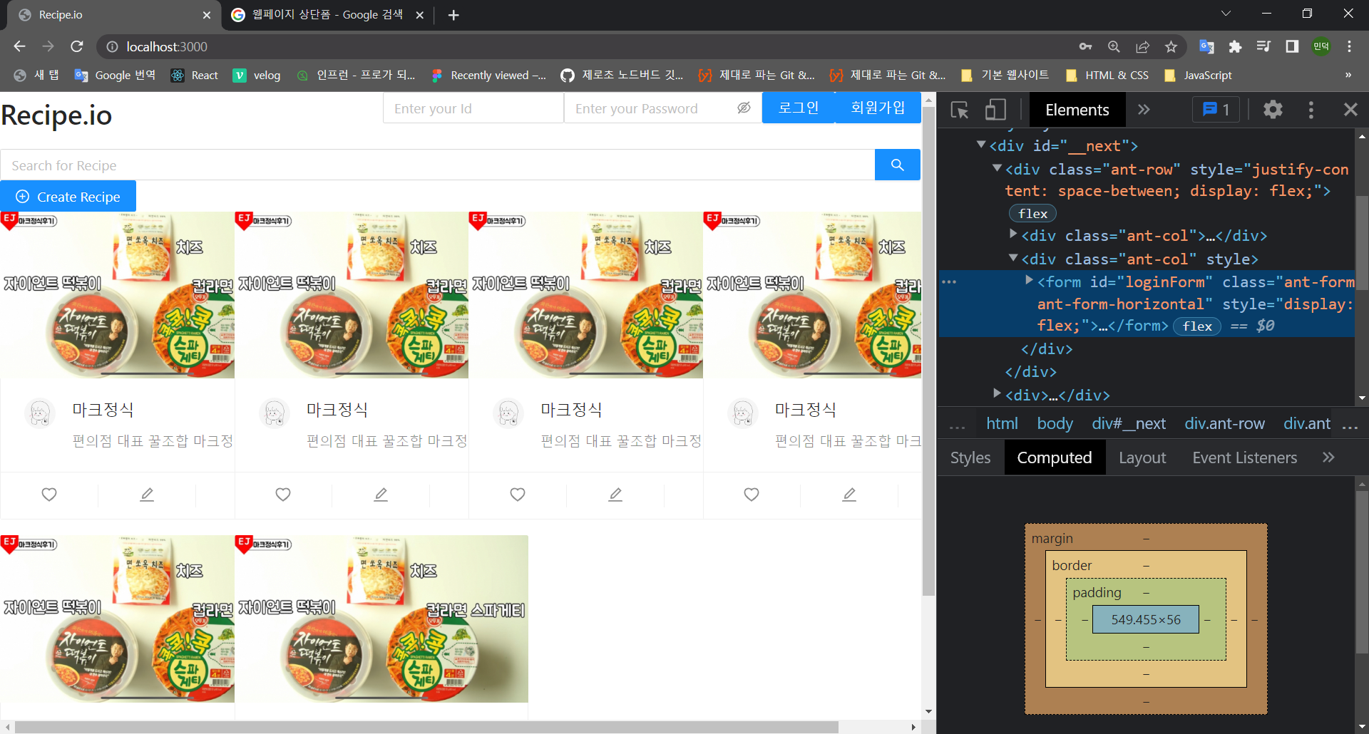Focus the Enter your Id field
This screenshot has width=1369, height=734.
click(x=473, y=108)
